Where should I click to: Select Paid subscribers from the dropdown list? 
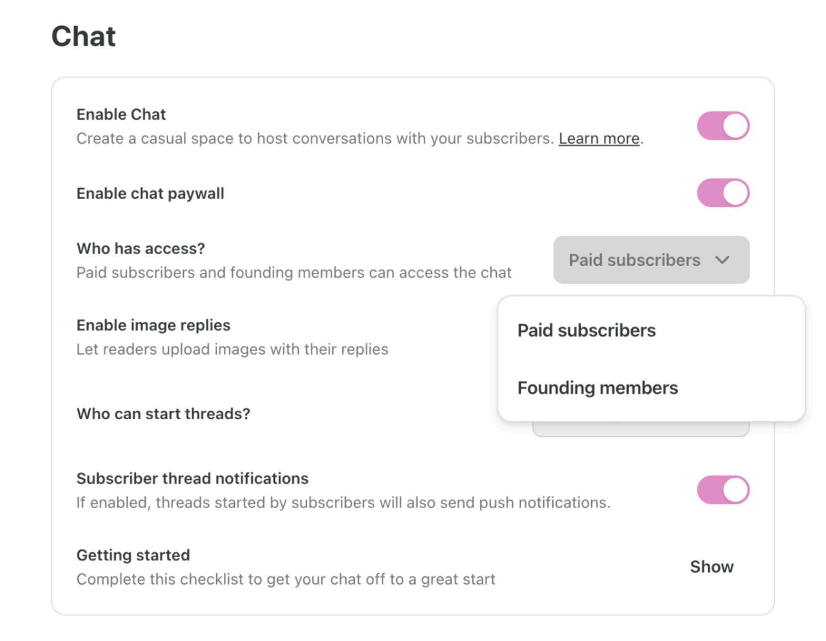[586, 330]
